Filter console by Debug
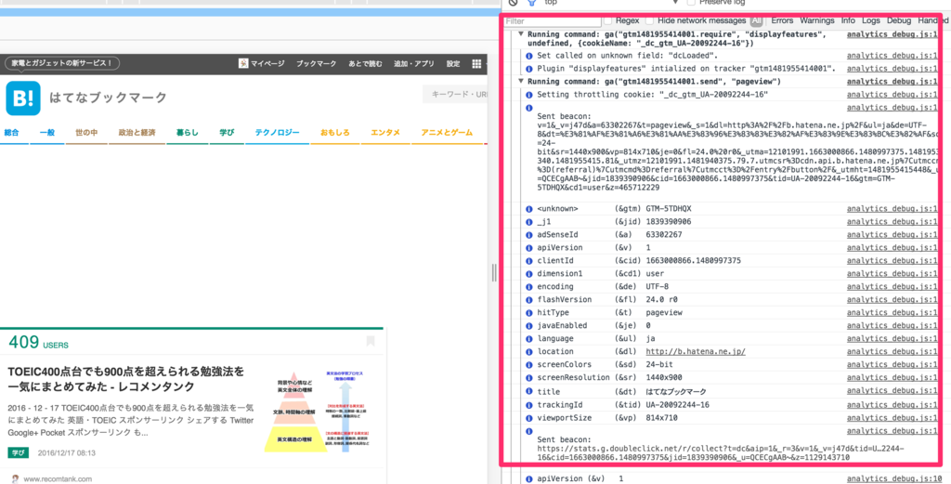951x484 pixels. click(899, 20)
